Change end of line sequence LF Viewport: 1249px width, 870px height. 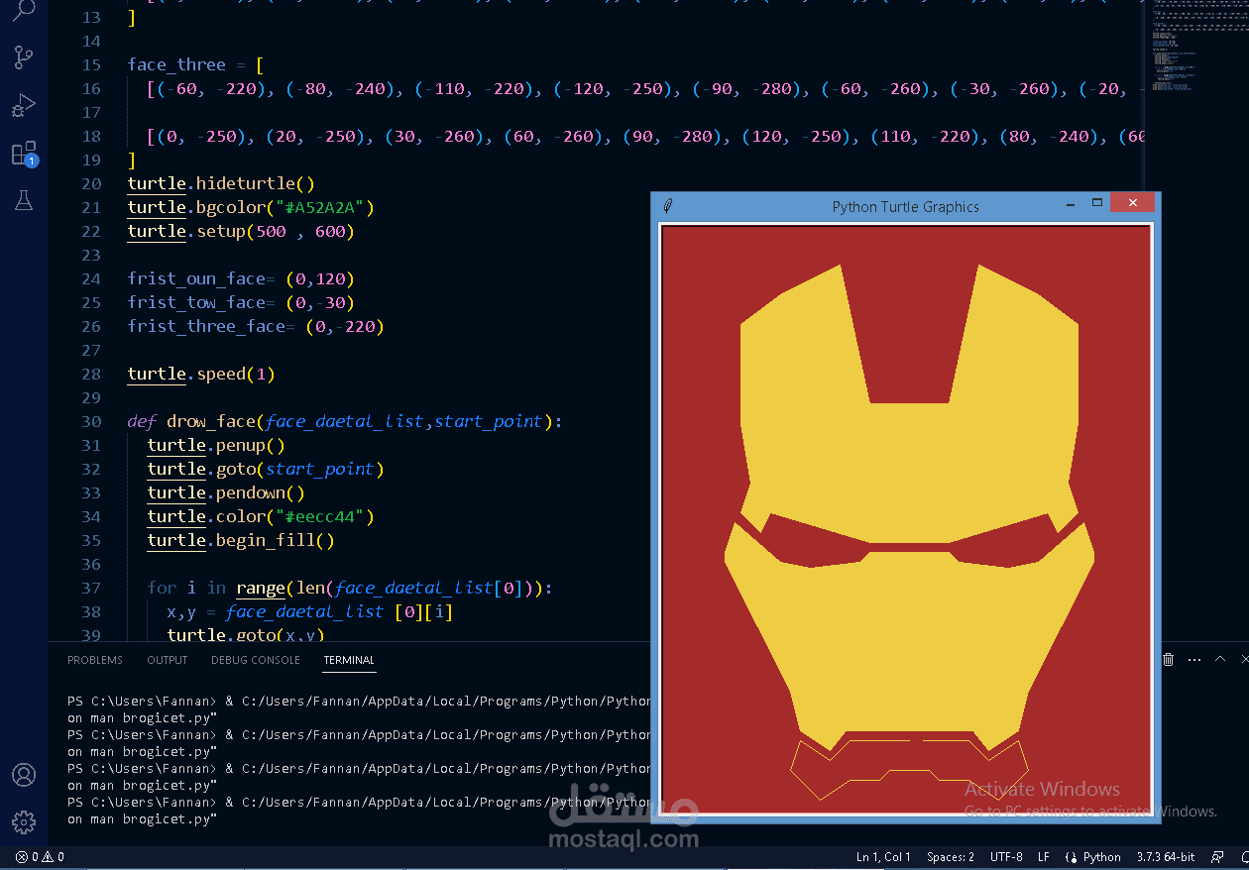tap(1044, 857)
